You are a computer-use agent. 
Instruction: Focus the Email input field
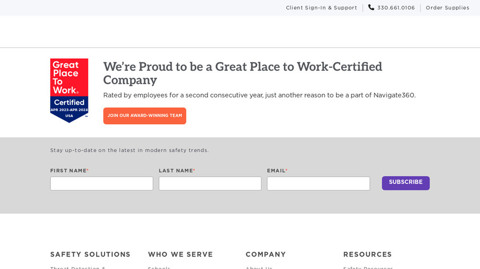(x=318, y=184)
